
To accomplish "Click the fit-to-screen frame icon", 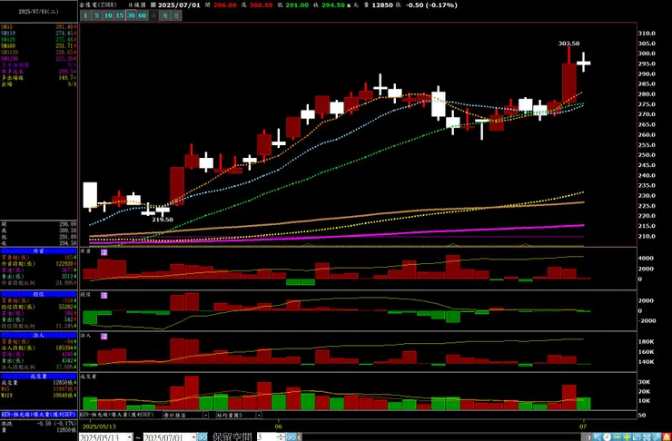I will tap(647, 436).
